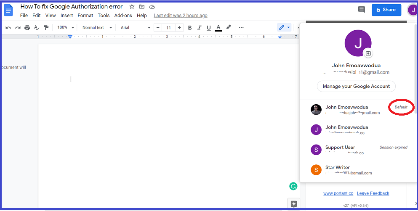418x211 pixels.
Task: Open the www.portant.co link
Action: pyautogui.click(x=338, y=193)
